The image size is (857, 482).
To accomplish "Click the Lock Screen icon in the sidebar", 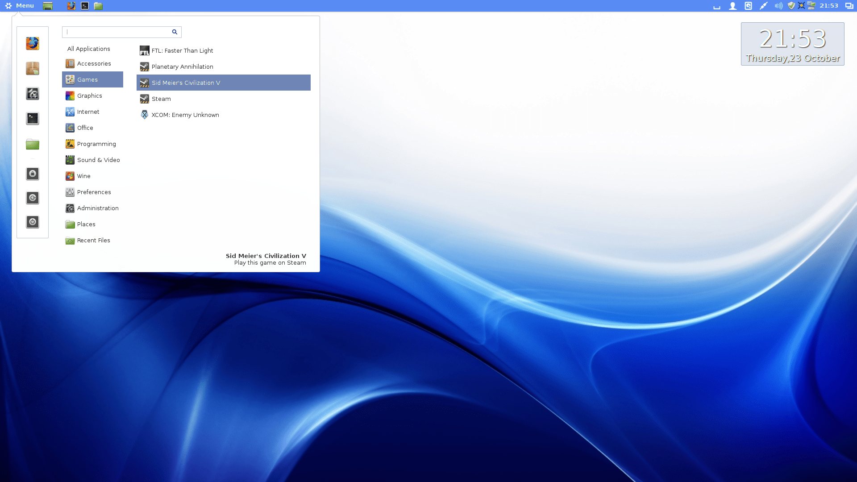I will pyautogui.click(x=33, y=174).
